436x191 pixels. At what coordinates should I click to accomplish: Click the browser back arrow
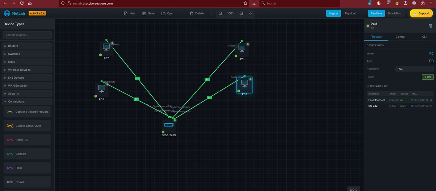point(5,3)
